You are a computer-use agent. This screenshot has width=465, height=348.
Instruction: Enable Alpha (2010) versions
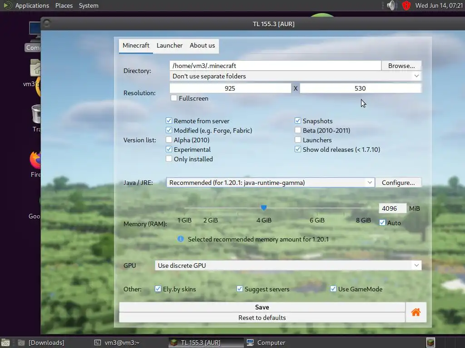[169, 140]
